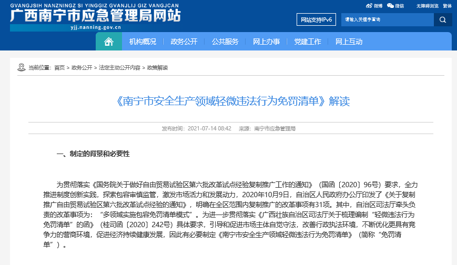Enable 无障碍浏览 accessibility mode
Screen dimensions: 457x265
tap(427, 6)
